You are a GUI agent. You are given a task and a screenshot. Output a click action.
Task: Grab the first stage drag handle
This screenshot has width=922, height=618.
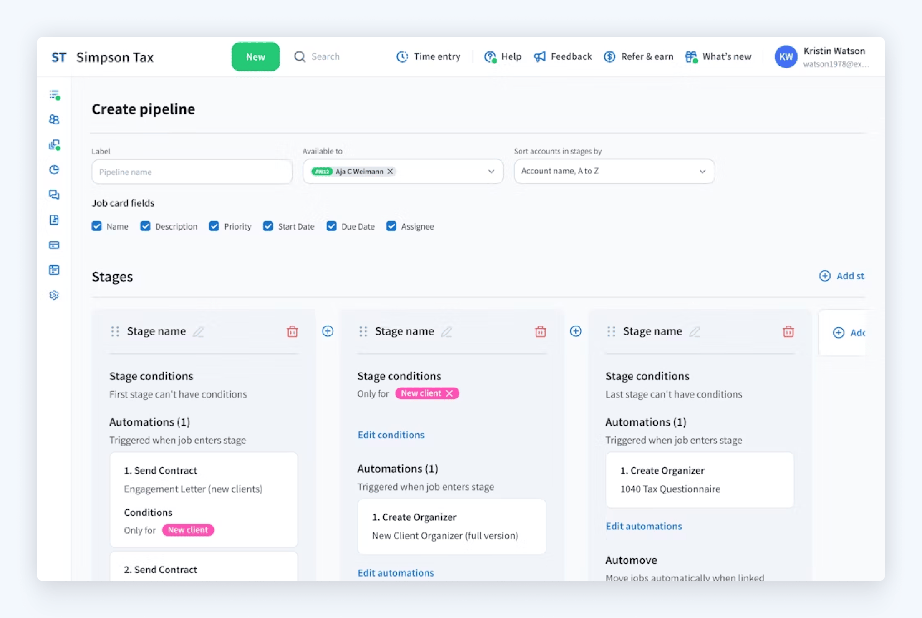coord(115,332)
